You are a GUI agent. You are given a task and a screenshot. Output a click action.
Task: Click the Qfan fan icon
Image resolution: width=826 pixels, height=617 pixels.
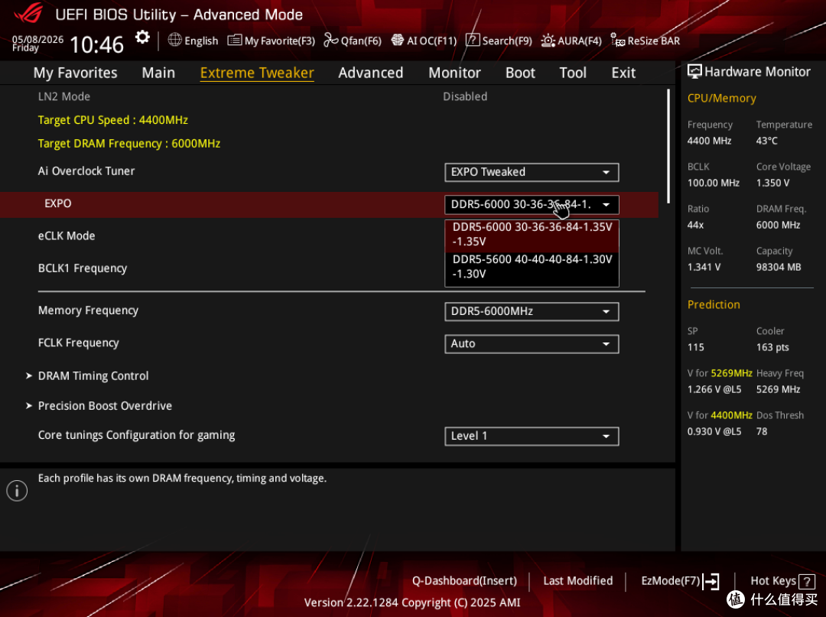(x=331, y=40)
